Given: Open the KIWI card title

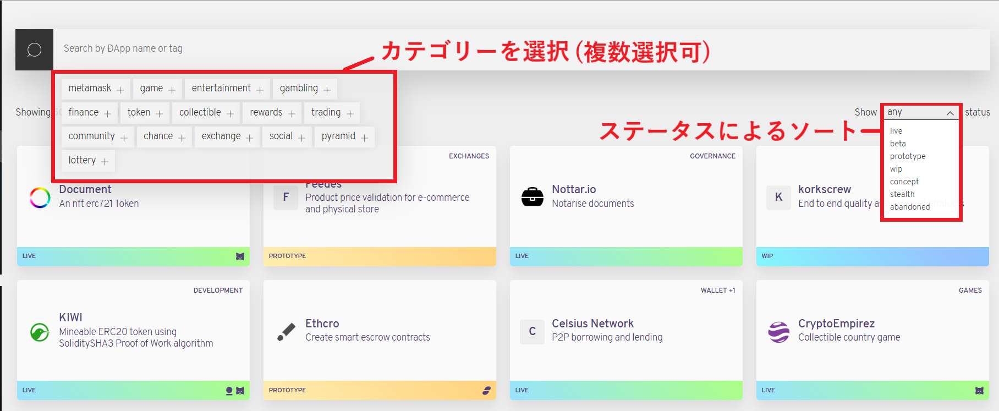Looking at the screenshot, I should (x=70, y=317).
